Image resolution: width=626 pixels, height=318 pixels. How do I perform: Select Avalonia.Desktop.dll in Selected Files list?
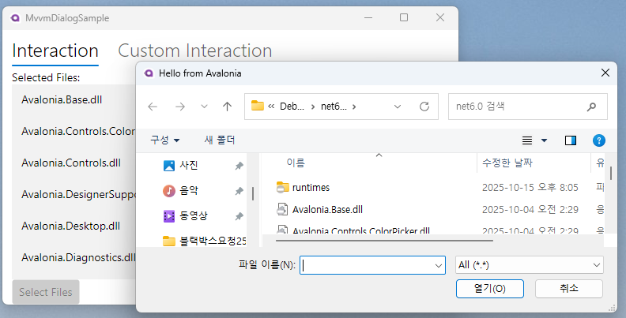tap(70, 226)
